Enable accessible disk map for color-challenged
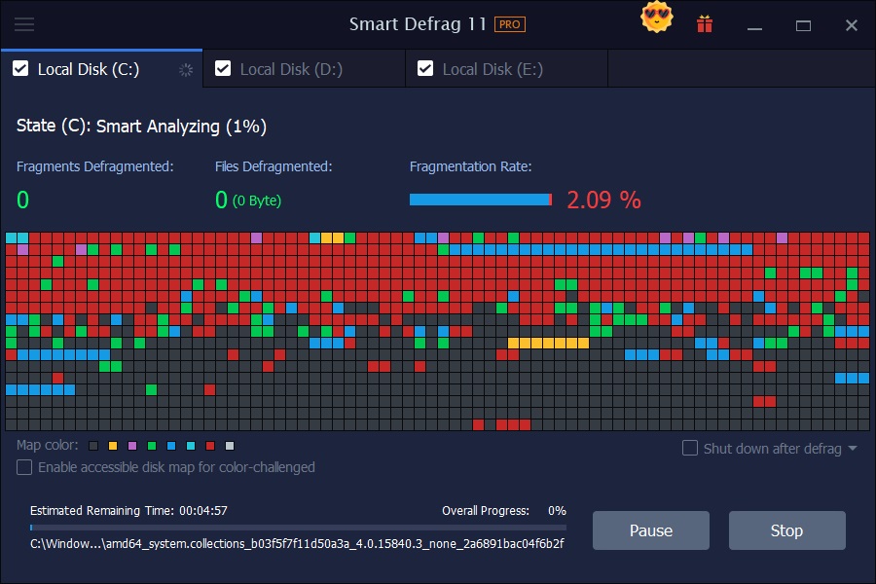 [x=23, y=468]
